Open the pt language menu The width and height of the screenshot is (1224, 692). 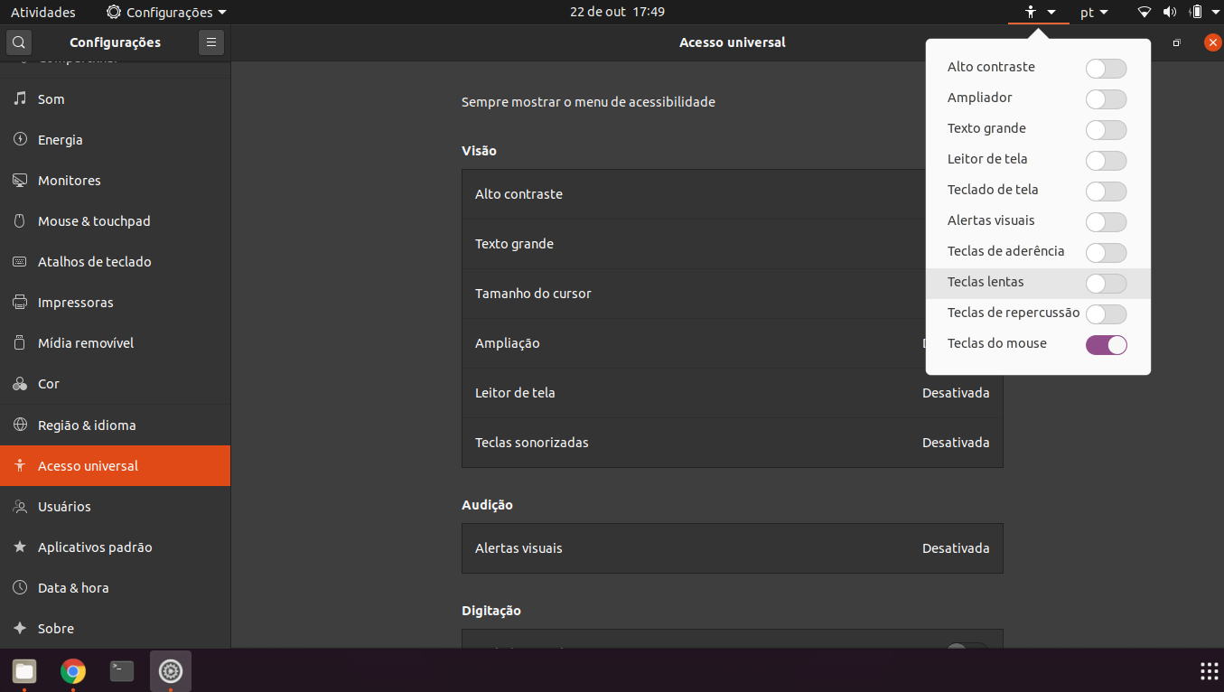click(1094, 12)
